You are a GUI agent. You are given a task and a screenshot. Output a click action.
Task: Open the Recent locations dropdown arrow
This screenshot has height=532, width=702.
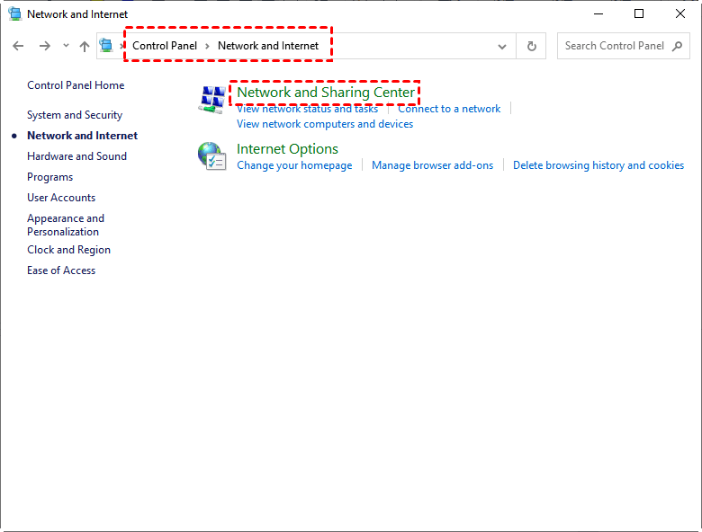point(66,46)
